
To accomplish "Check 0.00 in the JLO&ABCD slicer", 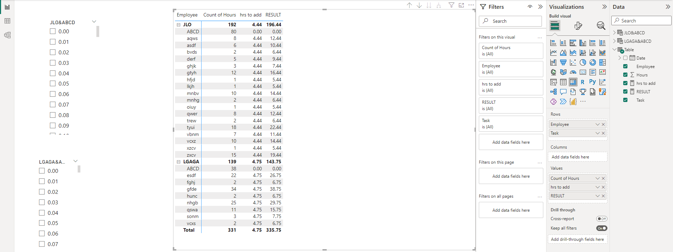I will (x=53, y=31).
